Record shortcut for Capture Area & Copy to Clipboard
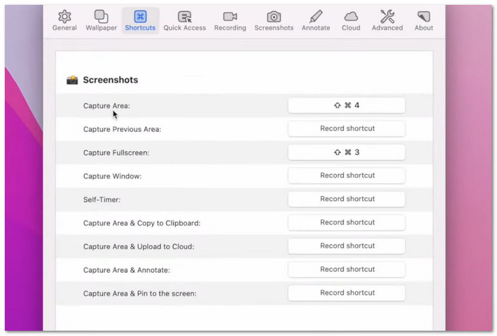 347,222
